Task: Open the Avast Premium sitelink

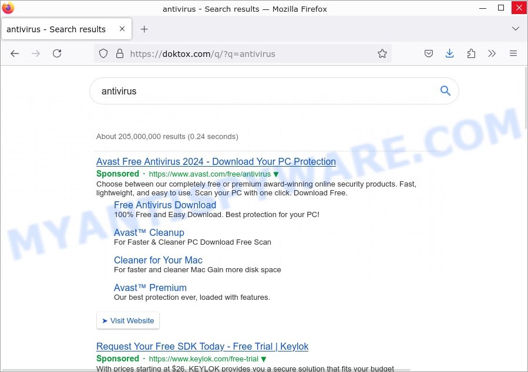Action: click(150, 288)
